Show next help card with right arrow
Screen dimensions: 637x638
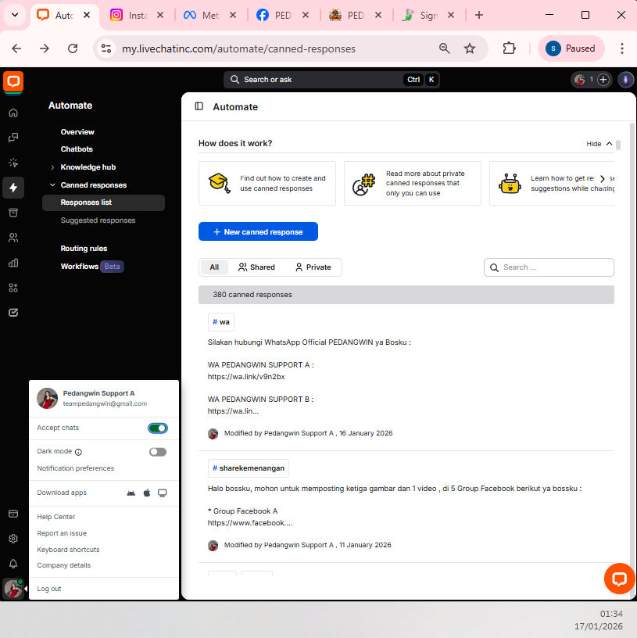(603, 178)
